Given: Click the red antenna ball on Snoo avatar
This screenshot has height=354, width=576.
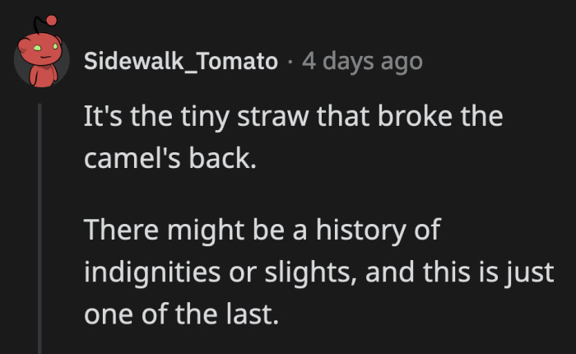Looking at the screenshot, I should [x=51, y=21].
